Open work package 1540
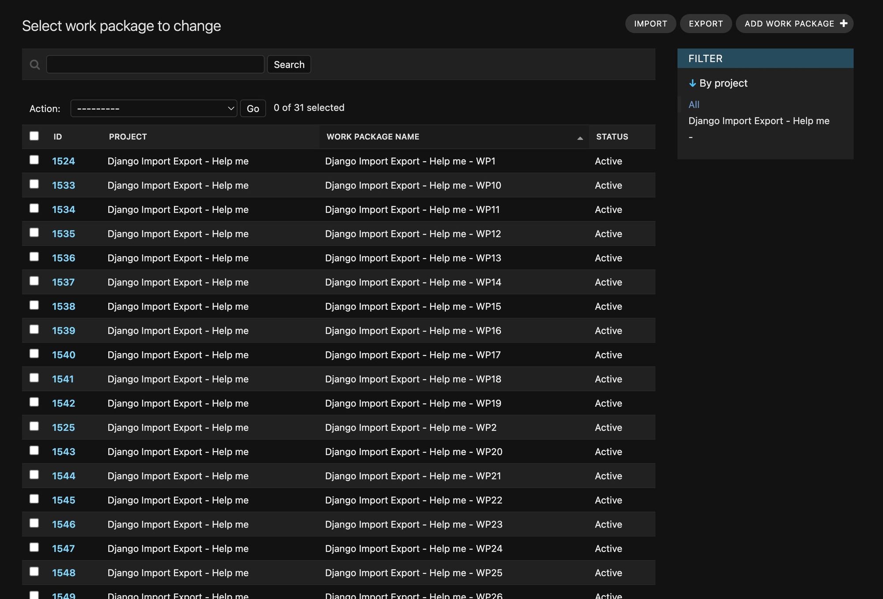Viewport: 883px width, 599px height. pos(64,355)
